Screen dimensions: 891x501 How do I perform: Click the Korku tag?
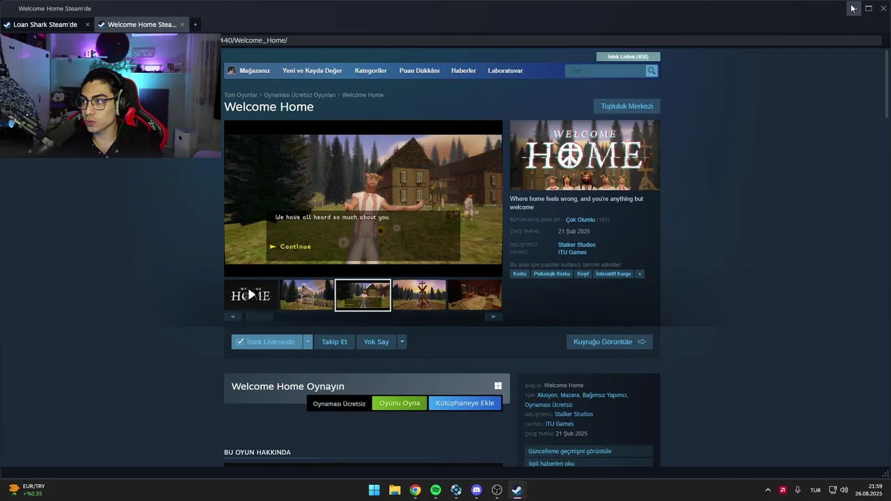pos(520,274)
